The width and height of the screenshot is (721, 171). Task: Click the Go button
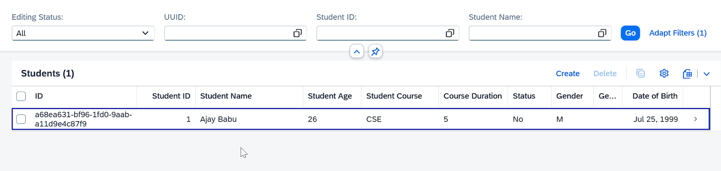coord(630,33)
